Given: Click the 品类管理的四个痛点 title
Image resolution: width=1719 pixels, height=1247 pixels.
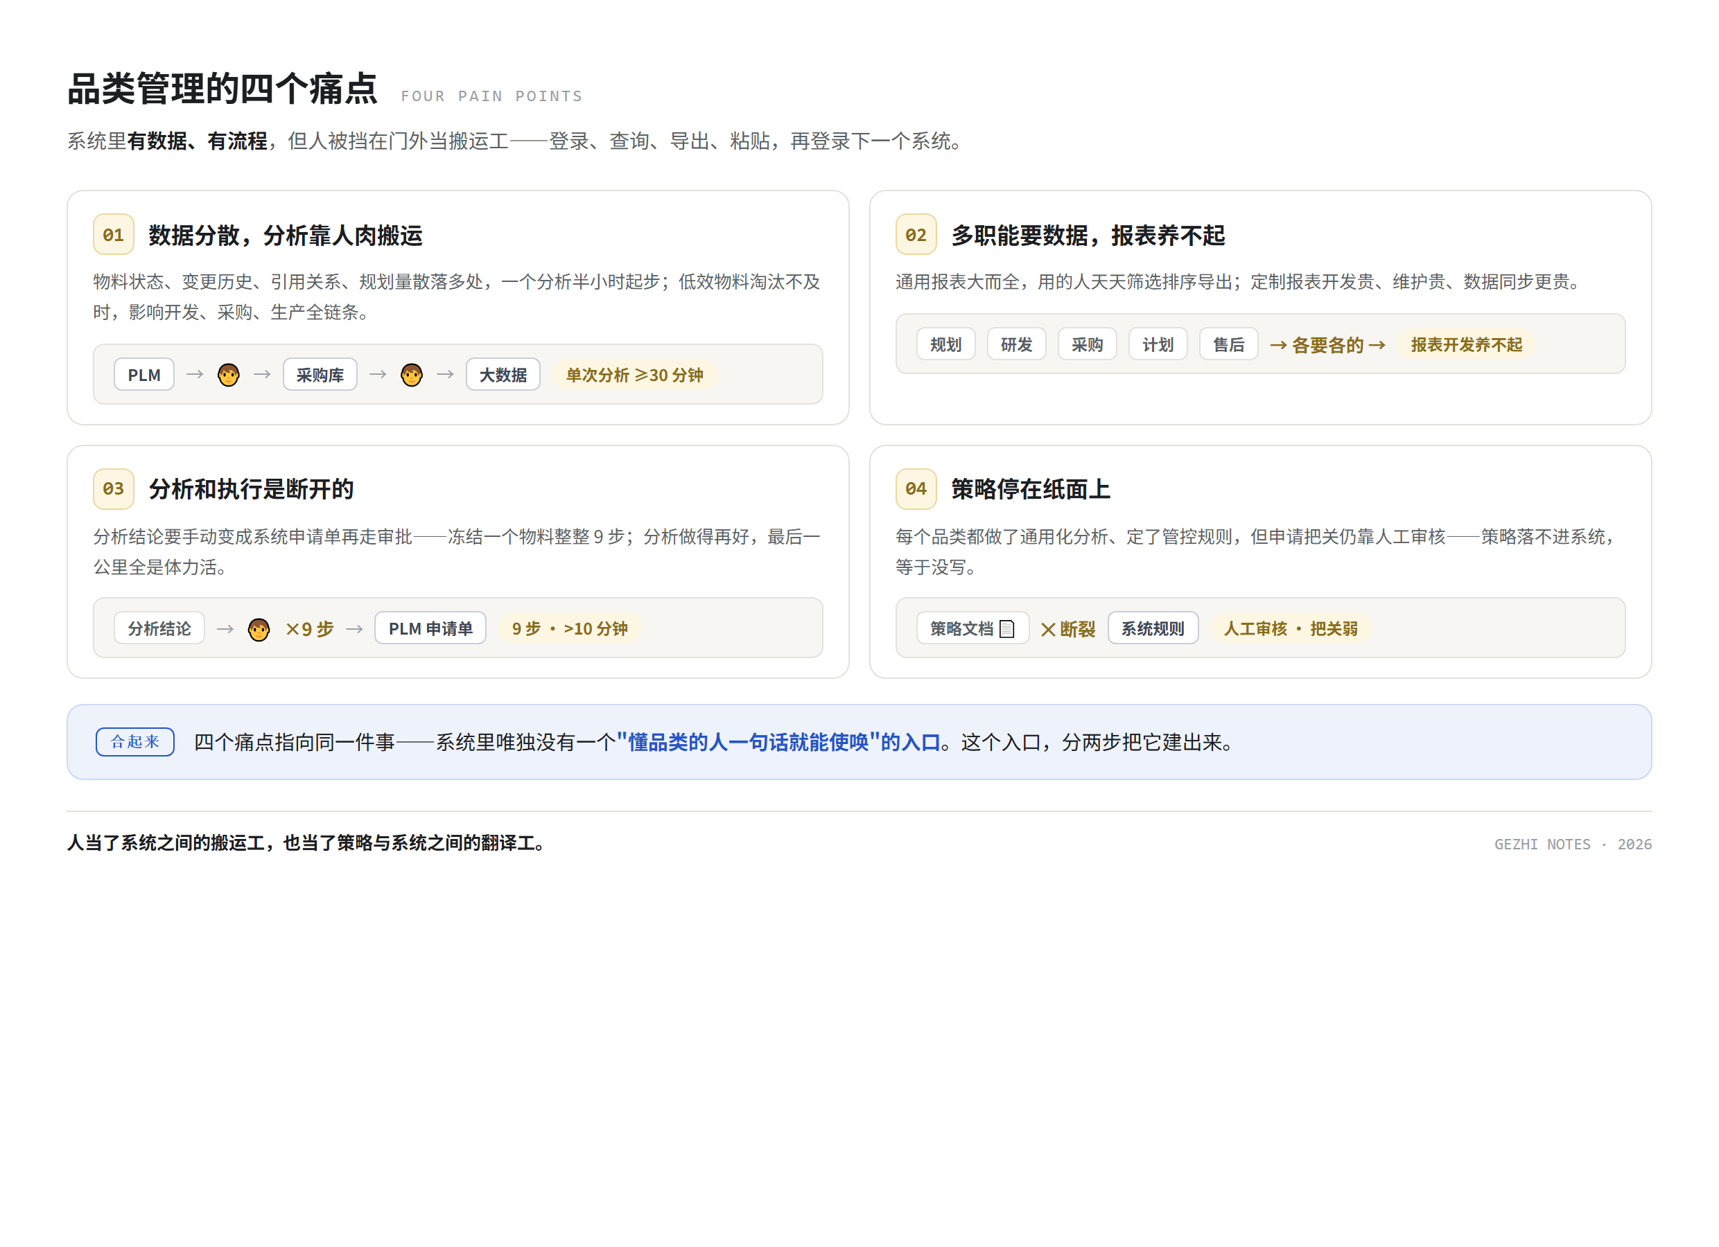Looking at the screenshot, I should click(222, 89).
